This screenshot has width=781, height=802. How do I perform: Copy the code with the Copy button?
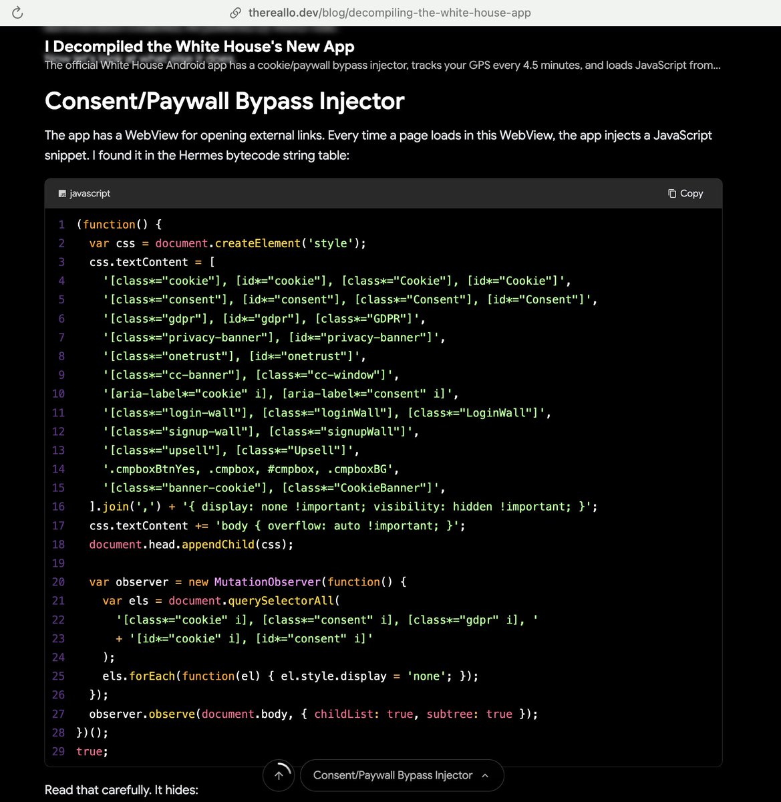pos(685,193)
